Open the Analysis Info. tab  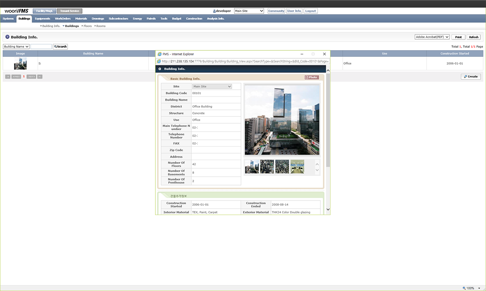point(215,19)
